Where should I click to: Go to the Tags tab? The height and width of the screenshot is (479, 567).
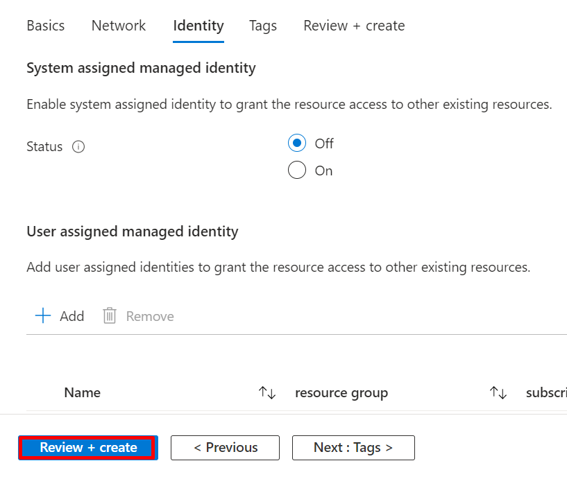click(263, 26)
